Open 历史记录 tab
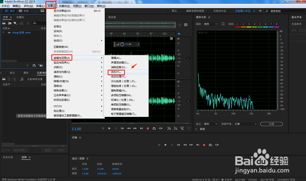 (8, 157)
